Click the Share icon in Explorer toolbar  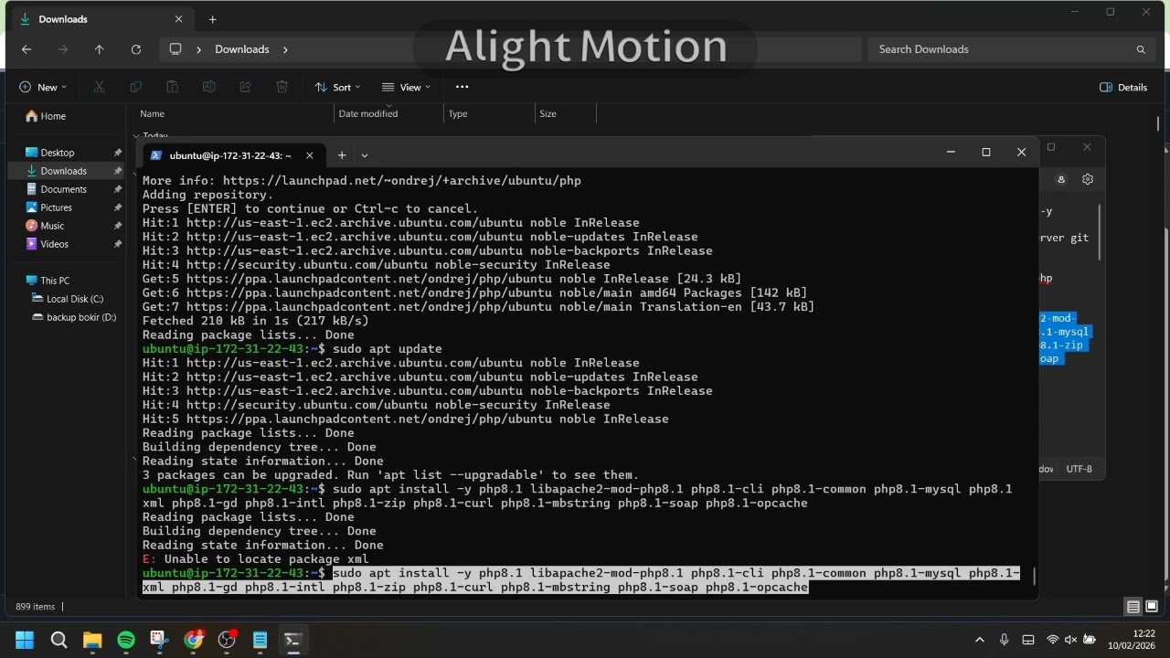[x=245, y=87]
